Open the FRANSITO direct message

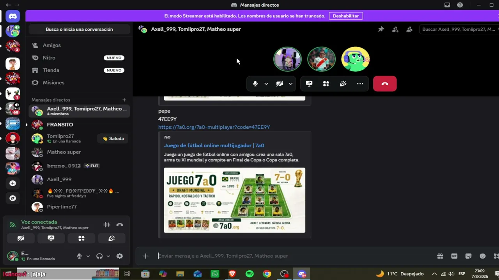79,125
